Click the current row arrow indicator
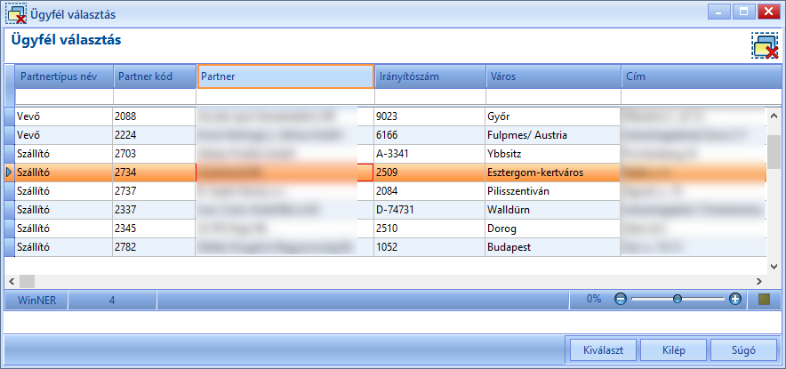Screen dimensions: 786x369 pos(9,172)
